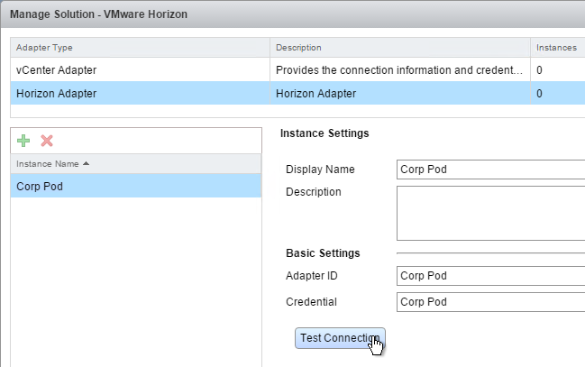Select Corp Pod in the instance list
The image size is (585, 367).
(136, 186)
